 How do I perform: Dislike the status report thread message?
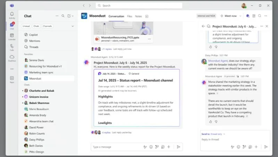216,47
